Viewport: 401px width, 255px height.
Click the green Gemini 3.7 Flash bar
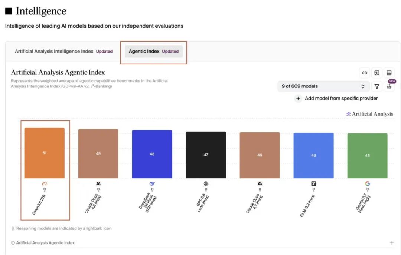(x=367, y=156)
